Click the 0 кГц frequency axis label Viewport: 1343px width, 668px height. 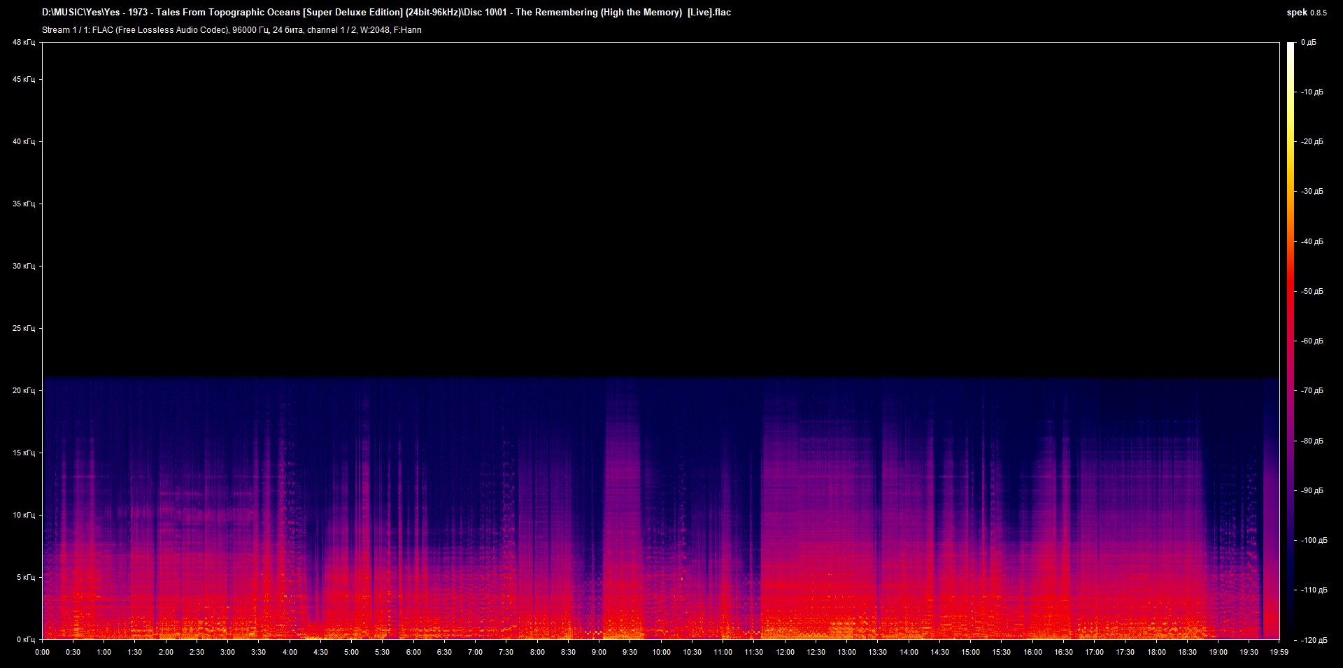26,639
